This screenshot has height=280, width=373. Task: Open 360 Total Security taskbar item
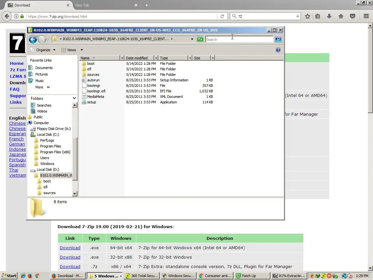(141, 276)
